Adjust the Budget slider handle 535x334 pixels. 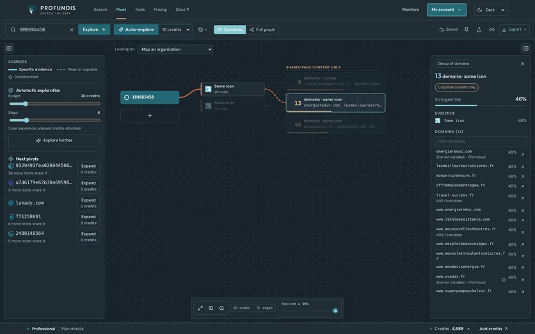click(25, 104)
